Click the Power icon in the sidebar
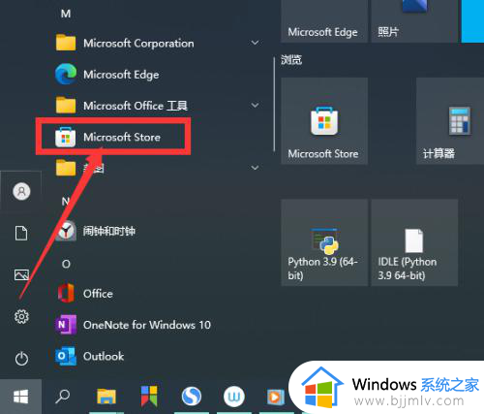 [21, 359]
